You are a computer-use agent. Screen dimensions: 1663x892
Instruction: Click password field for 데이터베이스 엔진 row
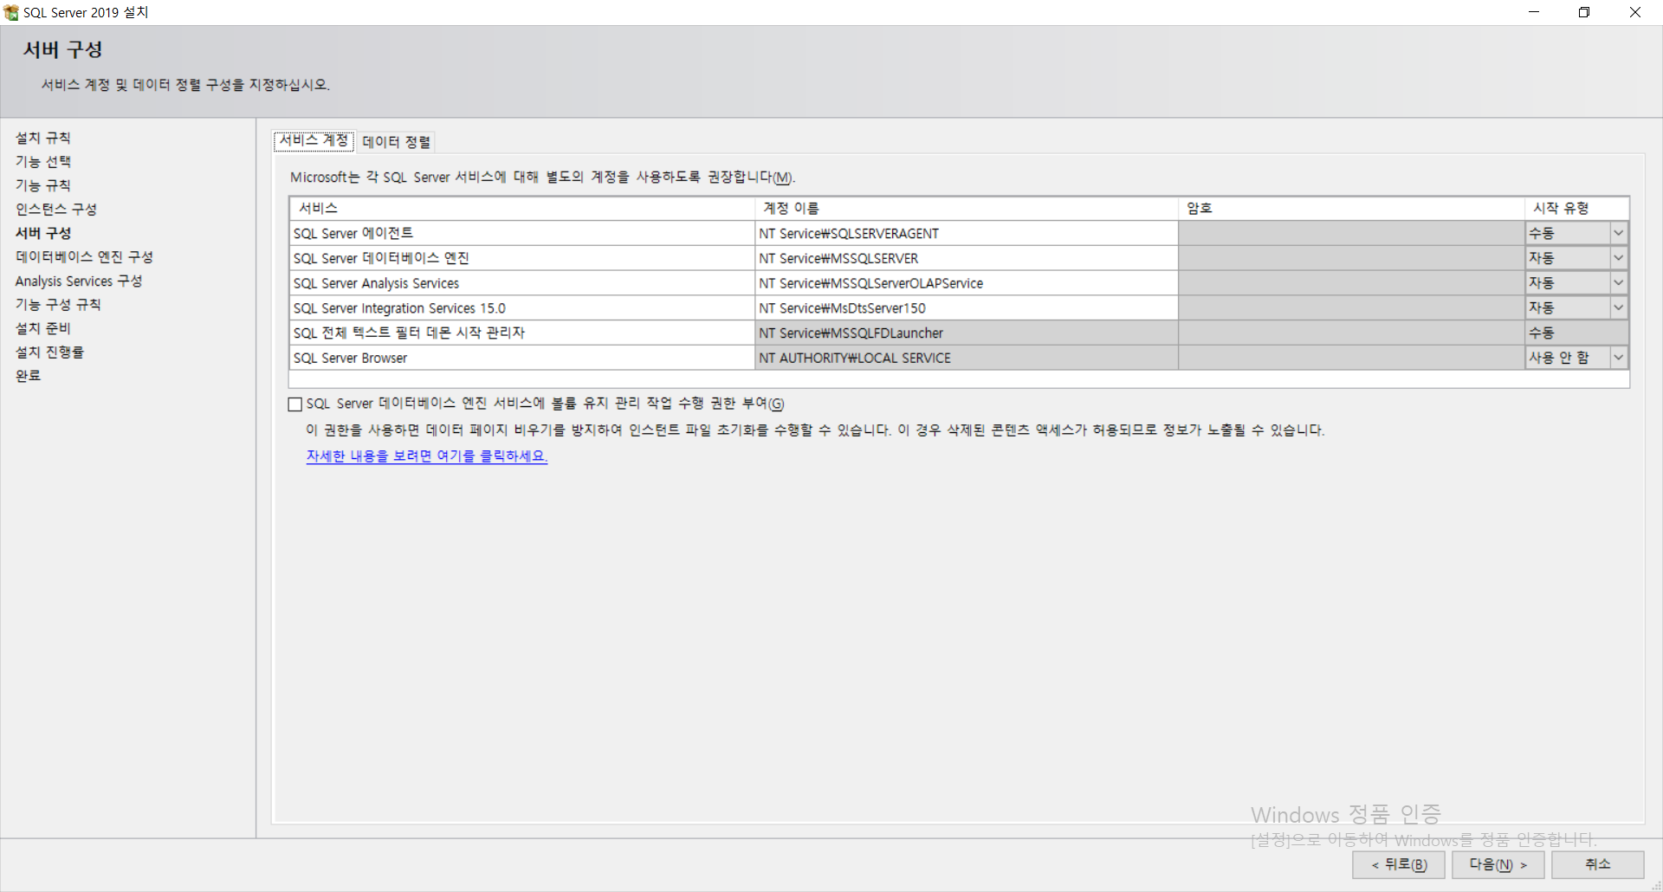[x=1351, y=258]
